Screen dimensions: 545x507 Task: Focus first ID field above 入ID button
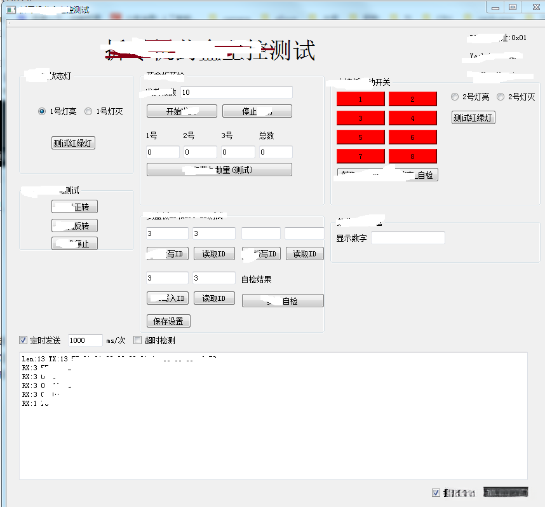[x=167, y=278]
